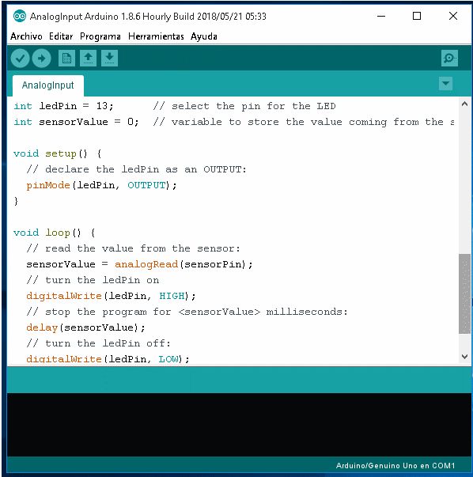The height and width of the screenshot is (477, 473).
Task: Open the Editar menu
Action: click(61, 36)
